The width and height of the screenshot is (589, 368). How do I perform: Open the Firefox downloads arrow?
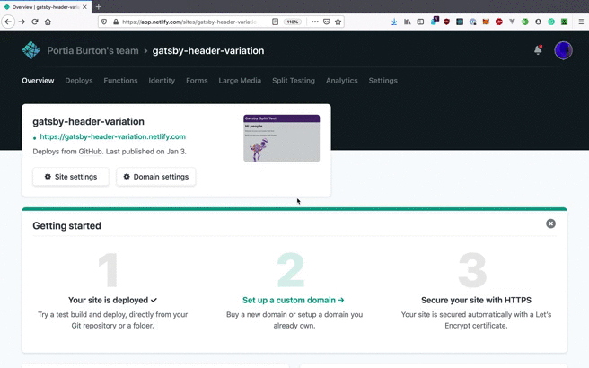tap(394, 22)
